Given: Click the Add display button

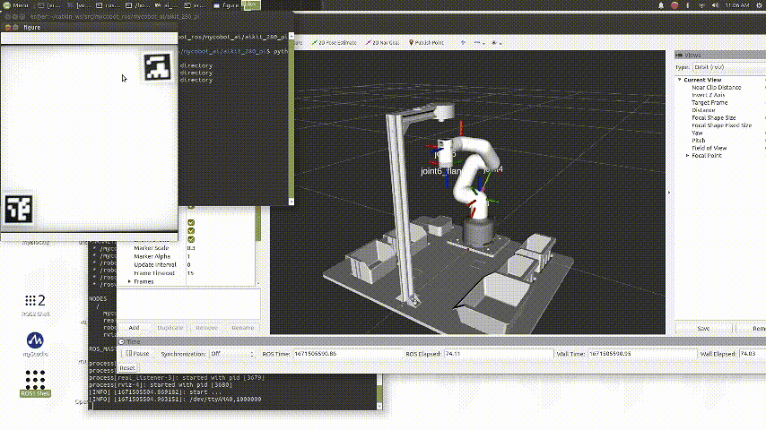Looking at the screenshot, I should (134, 328).
